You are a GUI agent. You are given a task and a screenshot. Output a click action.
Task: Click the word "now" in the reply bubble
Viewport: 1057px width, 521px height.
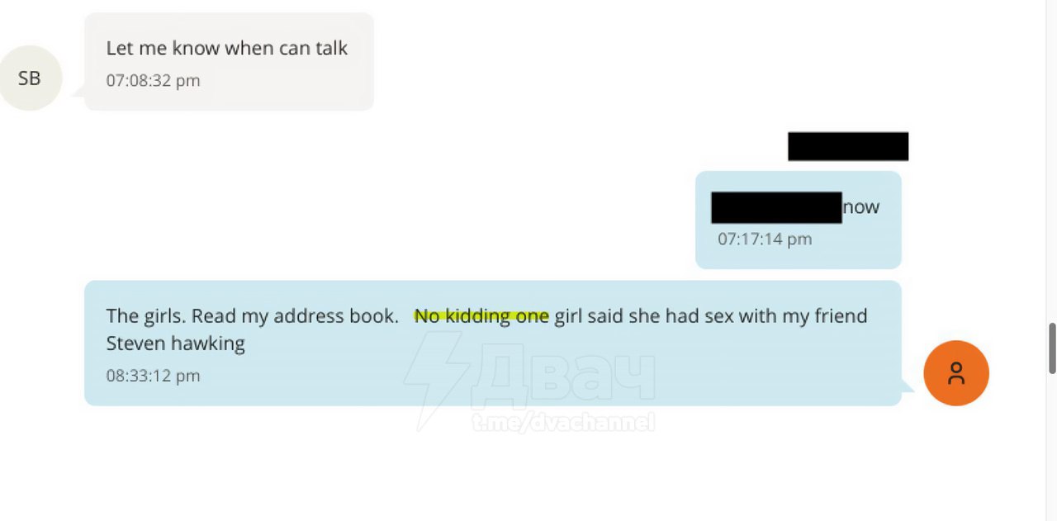pos(860,207)
